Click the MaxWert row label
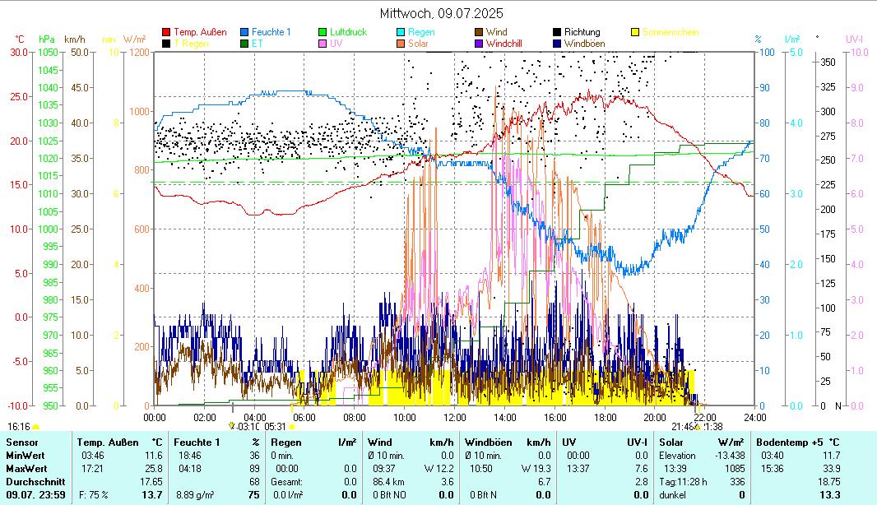The image size is (877, 505). tap(27, 469)
